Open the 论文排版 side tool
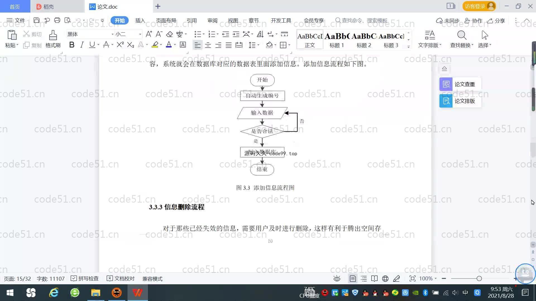This screenshot has height=301, width=536. pos(460,101)
